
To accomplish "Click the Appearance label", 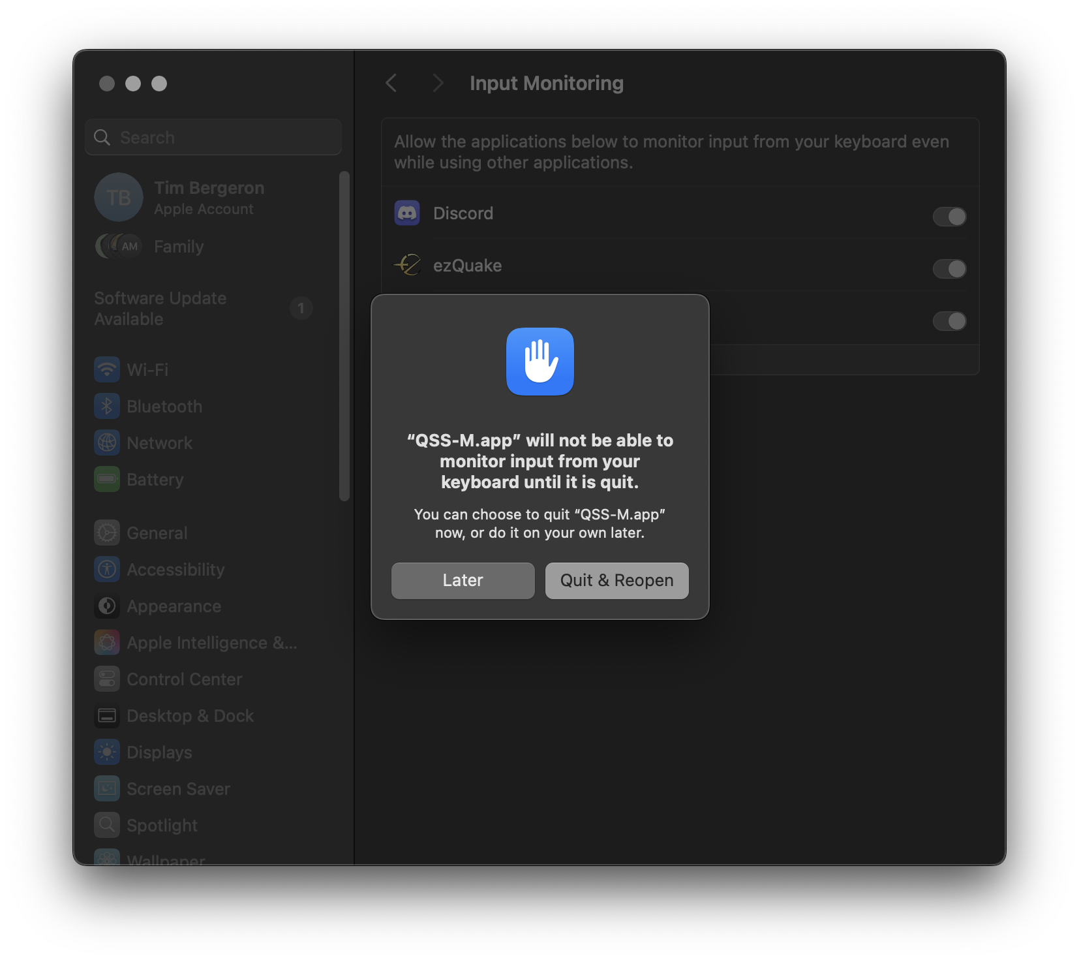I will pos(174,606).
